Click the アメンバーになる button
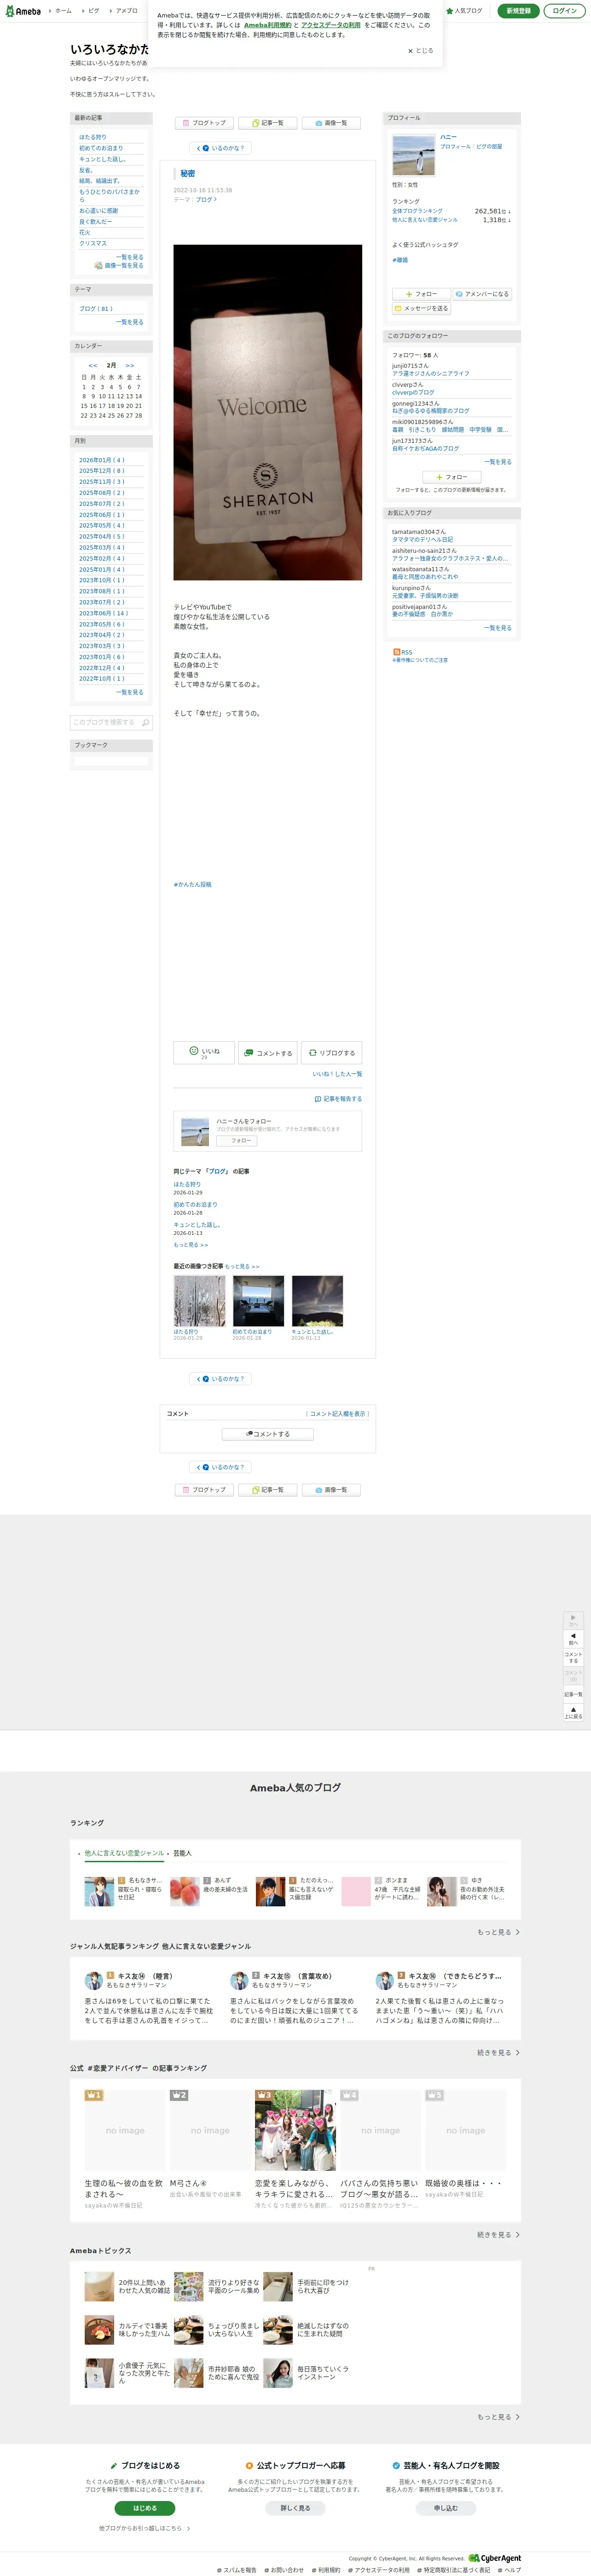Image resolution: width=591 pixels, height=2576 pixels. tap(482, 294)
